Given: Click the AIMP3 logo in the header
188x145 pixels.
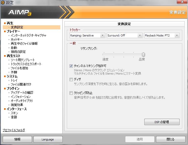Looking at the screenshot, I should [20, 13].
